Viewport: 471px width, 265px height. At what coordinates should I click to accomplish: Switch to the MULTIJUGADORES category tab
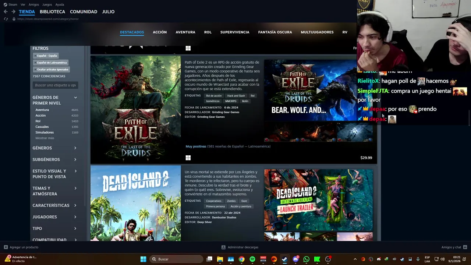317,32
